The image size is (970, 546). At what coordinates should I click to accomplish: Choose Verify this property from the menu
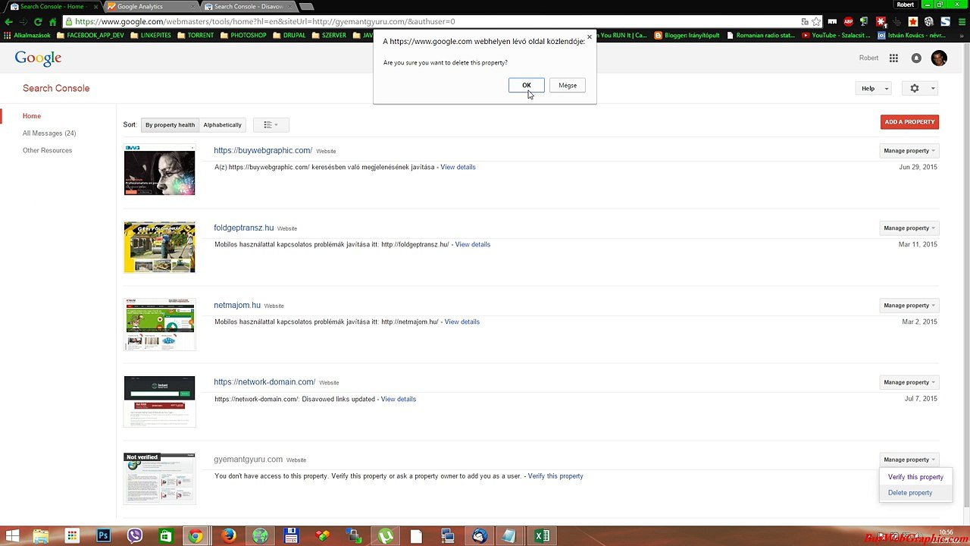915,477
